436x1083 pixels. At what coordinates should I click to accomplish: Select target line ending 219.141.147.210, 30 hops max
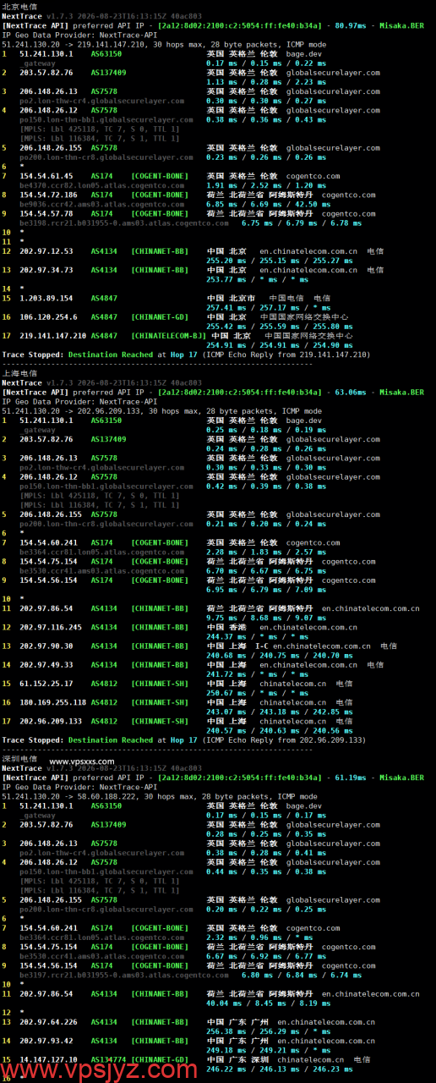164,44
